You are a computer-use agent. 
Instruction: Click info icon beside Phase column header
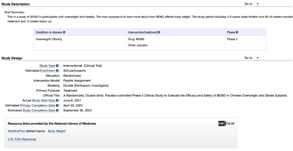[237, 32]
